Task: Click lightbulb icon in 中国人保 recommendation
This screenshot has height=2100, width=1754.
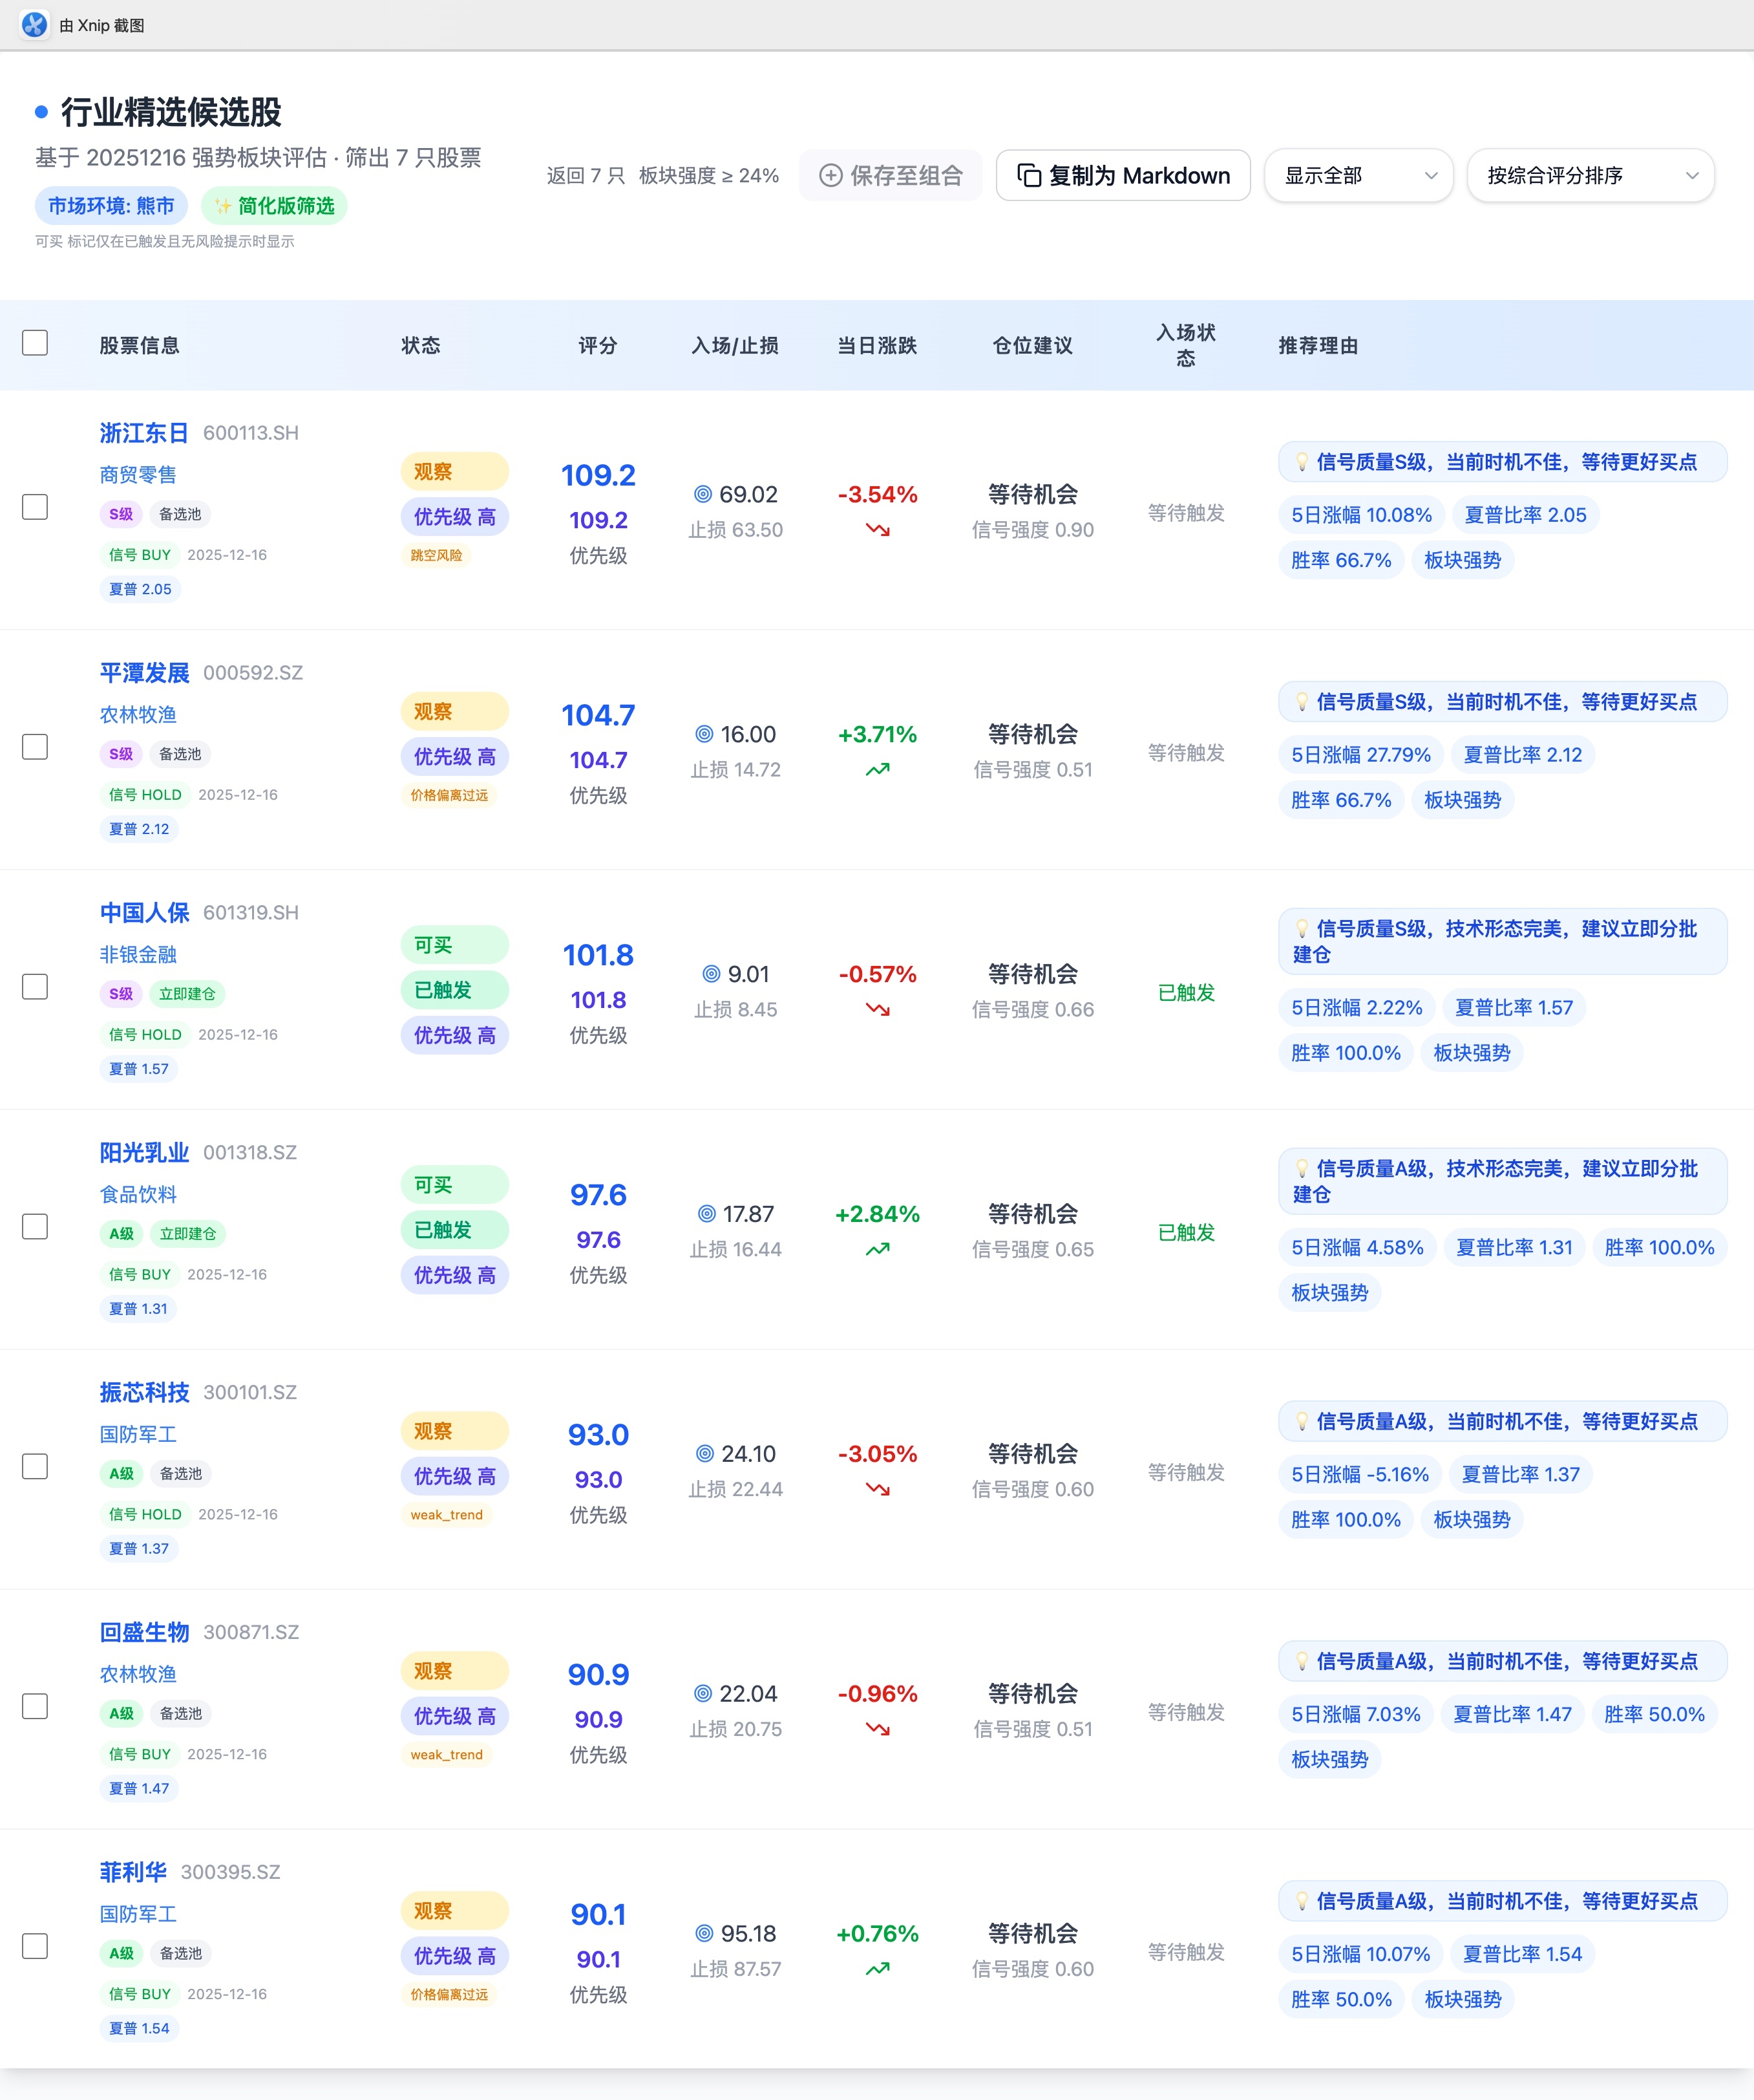Action: (1301, 929)
